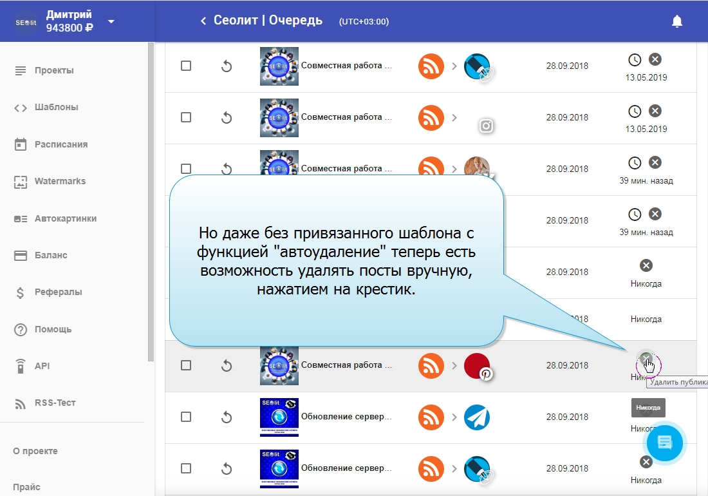This screenshot has width=708, height=496.
Task: Open the Шаблоны sidebar section
Action: pos(56,107)
